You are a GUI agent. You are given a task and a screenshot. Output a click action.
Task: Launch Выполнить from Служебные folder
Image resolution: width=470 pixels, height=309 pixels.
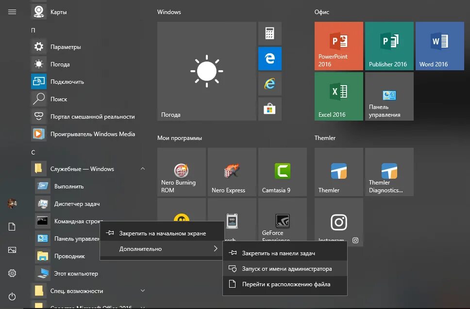(x=90, y=186)
